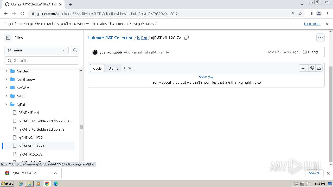Reload the current page

(22, 14)
